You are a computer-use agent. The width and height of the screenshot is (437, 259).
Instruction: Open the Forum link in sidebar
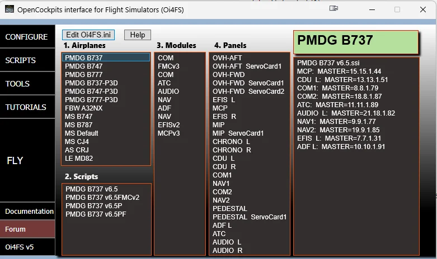pos(27,229)
